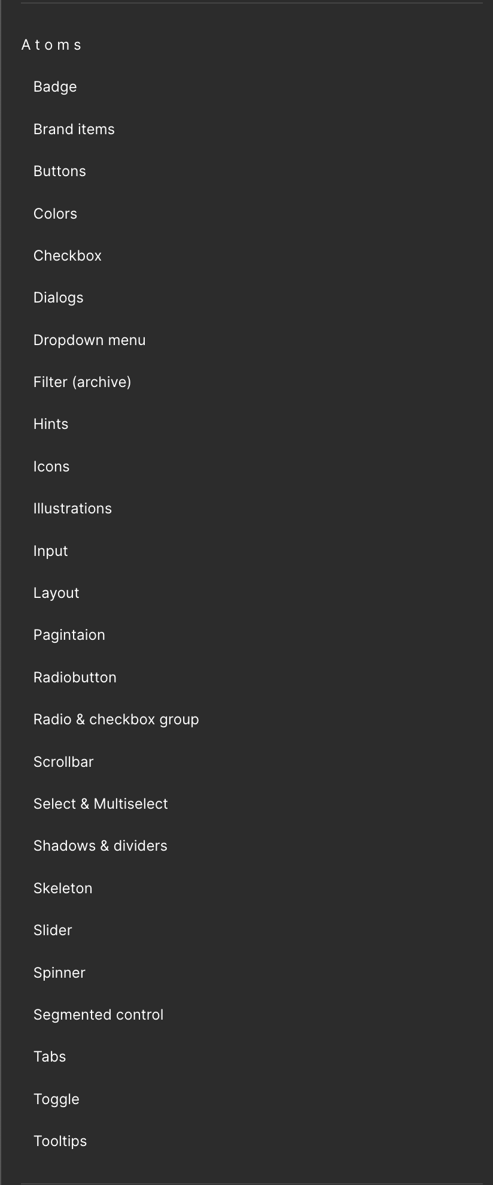Viewport: 493px width, 1185px height.
Task: Go to the Illustrations page
Action: tap(72, 509)
